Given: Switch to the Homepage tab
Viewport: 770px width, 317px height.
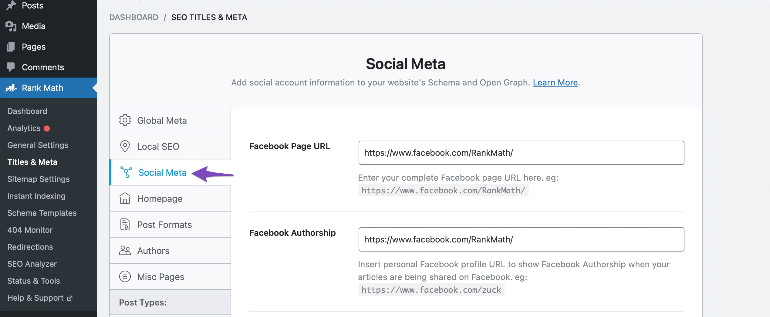Looking at the screenshot, I should point(170,199).
